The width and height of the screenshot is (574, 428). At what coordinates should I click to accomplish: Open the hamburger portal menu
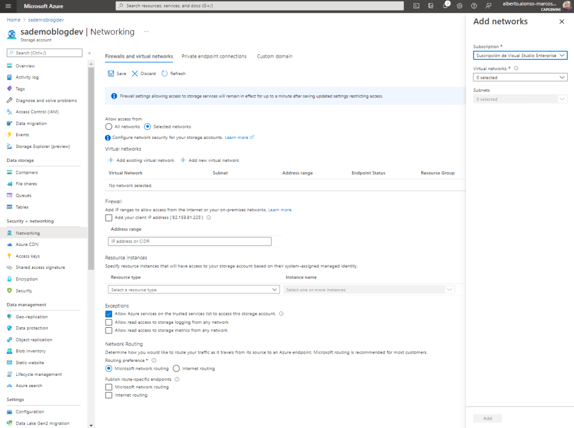tap(8, 6)
